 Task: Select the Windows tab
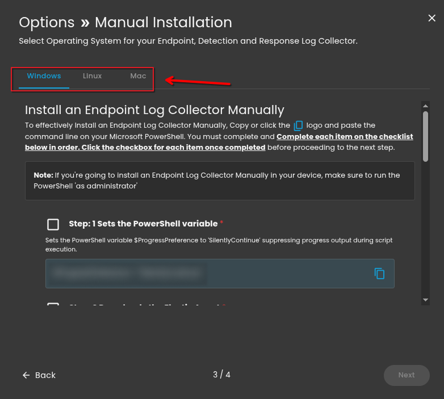[x=44, y=76]
